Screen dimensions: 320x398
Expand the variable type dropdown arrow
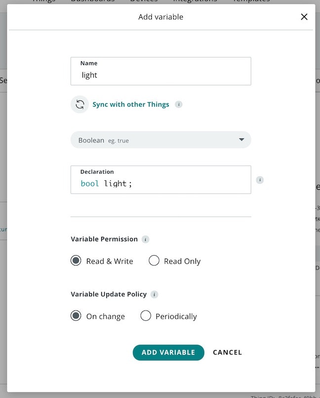[241, 140]
